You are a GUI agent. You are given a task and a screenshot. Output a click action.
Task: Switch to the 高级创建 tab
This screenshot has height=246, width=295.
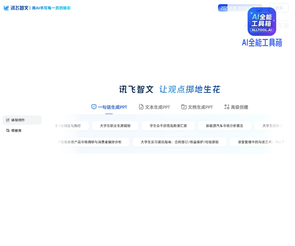236,107
